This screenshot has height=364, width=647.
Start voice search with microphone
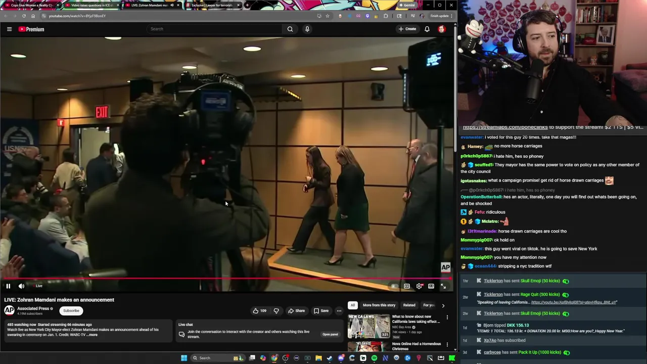307,29
